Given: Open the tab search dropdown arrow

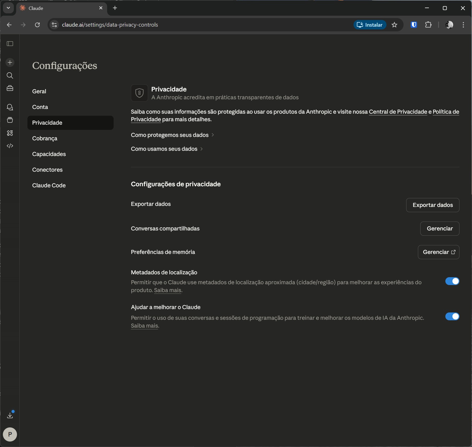Looking at the screenshot, I should 8,8.
